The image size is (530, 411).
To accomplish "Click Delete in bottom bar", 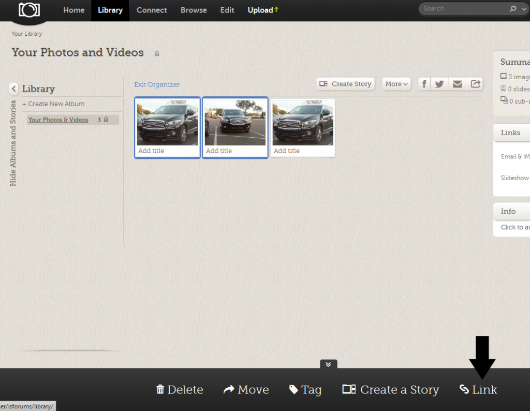I will pos(179,390).
